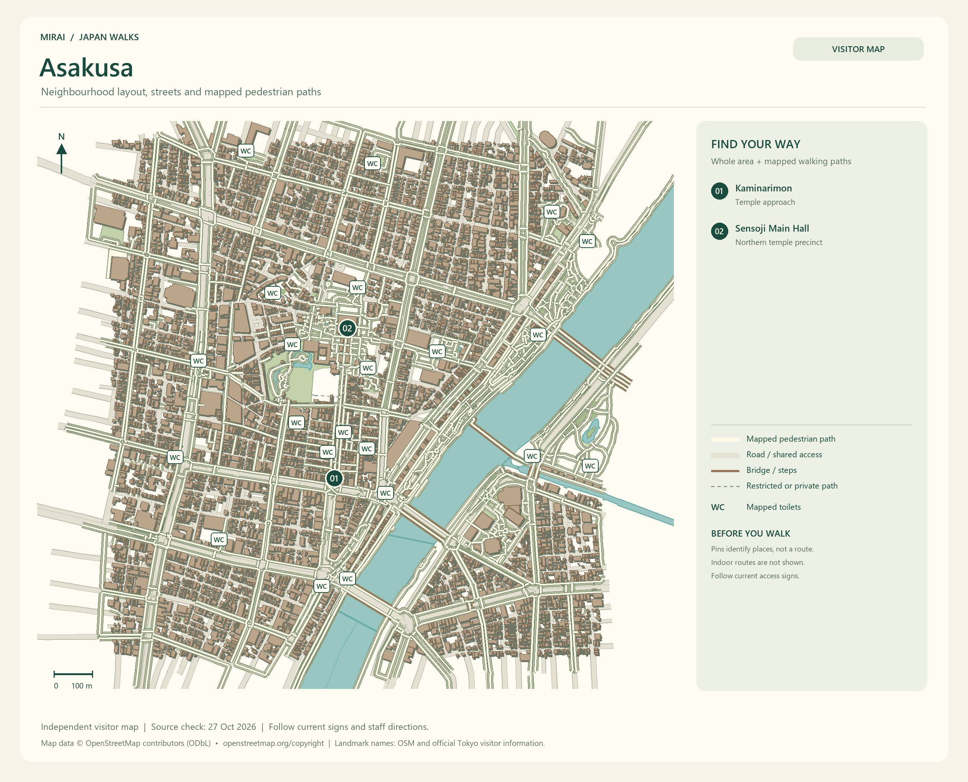Click the westernmost WC toilet marker on the map

pos(175,457)
